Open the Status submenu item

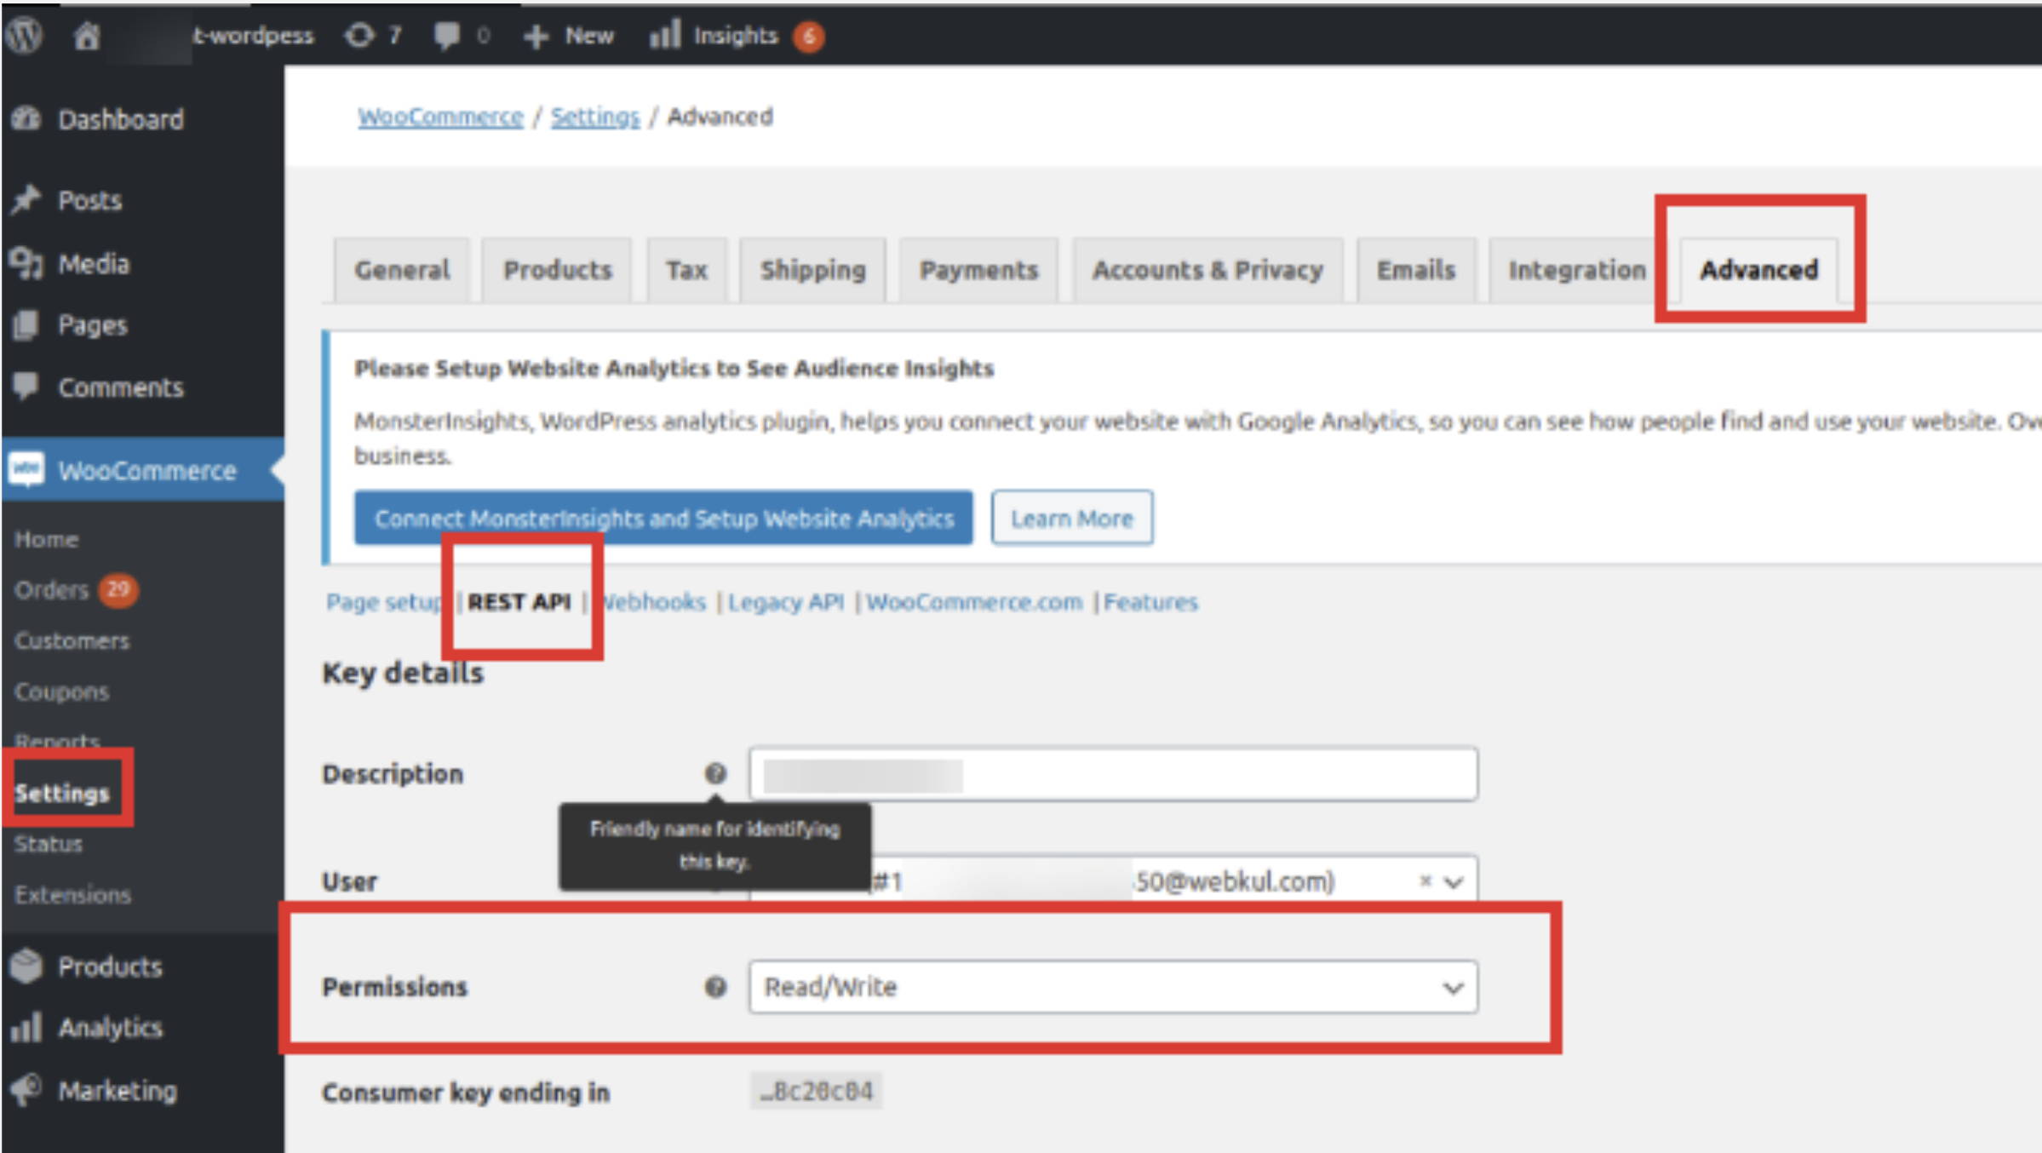[48, 844]
